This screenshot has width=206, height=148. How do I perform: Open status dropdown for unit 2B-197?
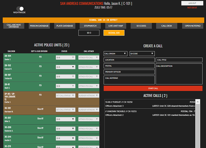66,77
